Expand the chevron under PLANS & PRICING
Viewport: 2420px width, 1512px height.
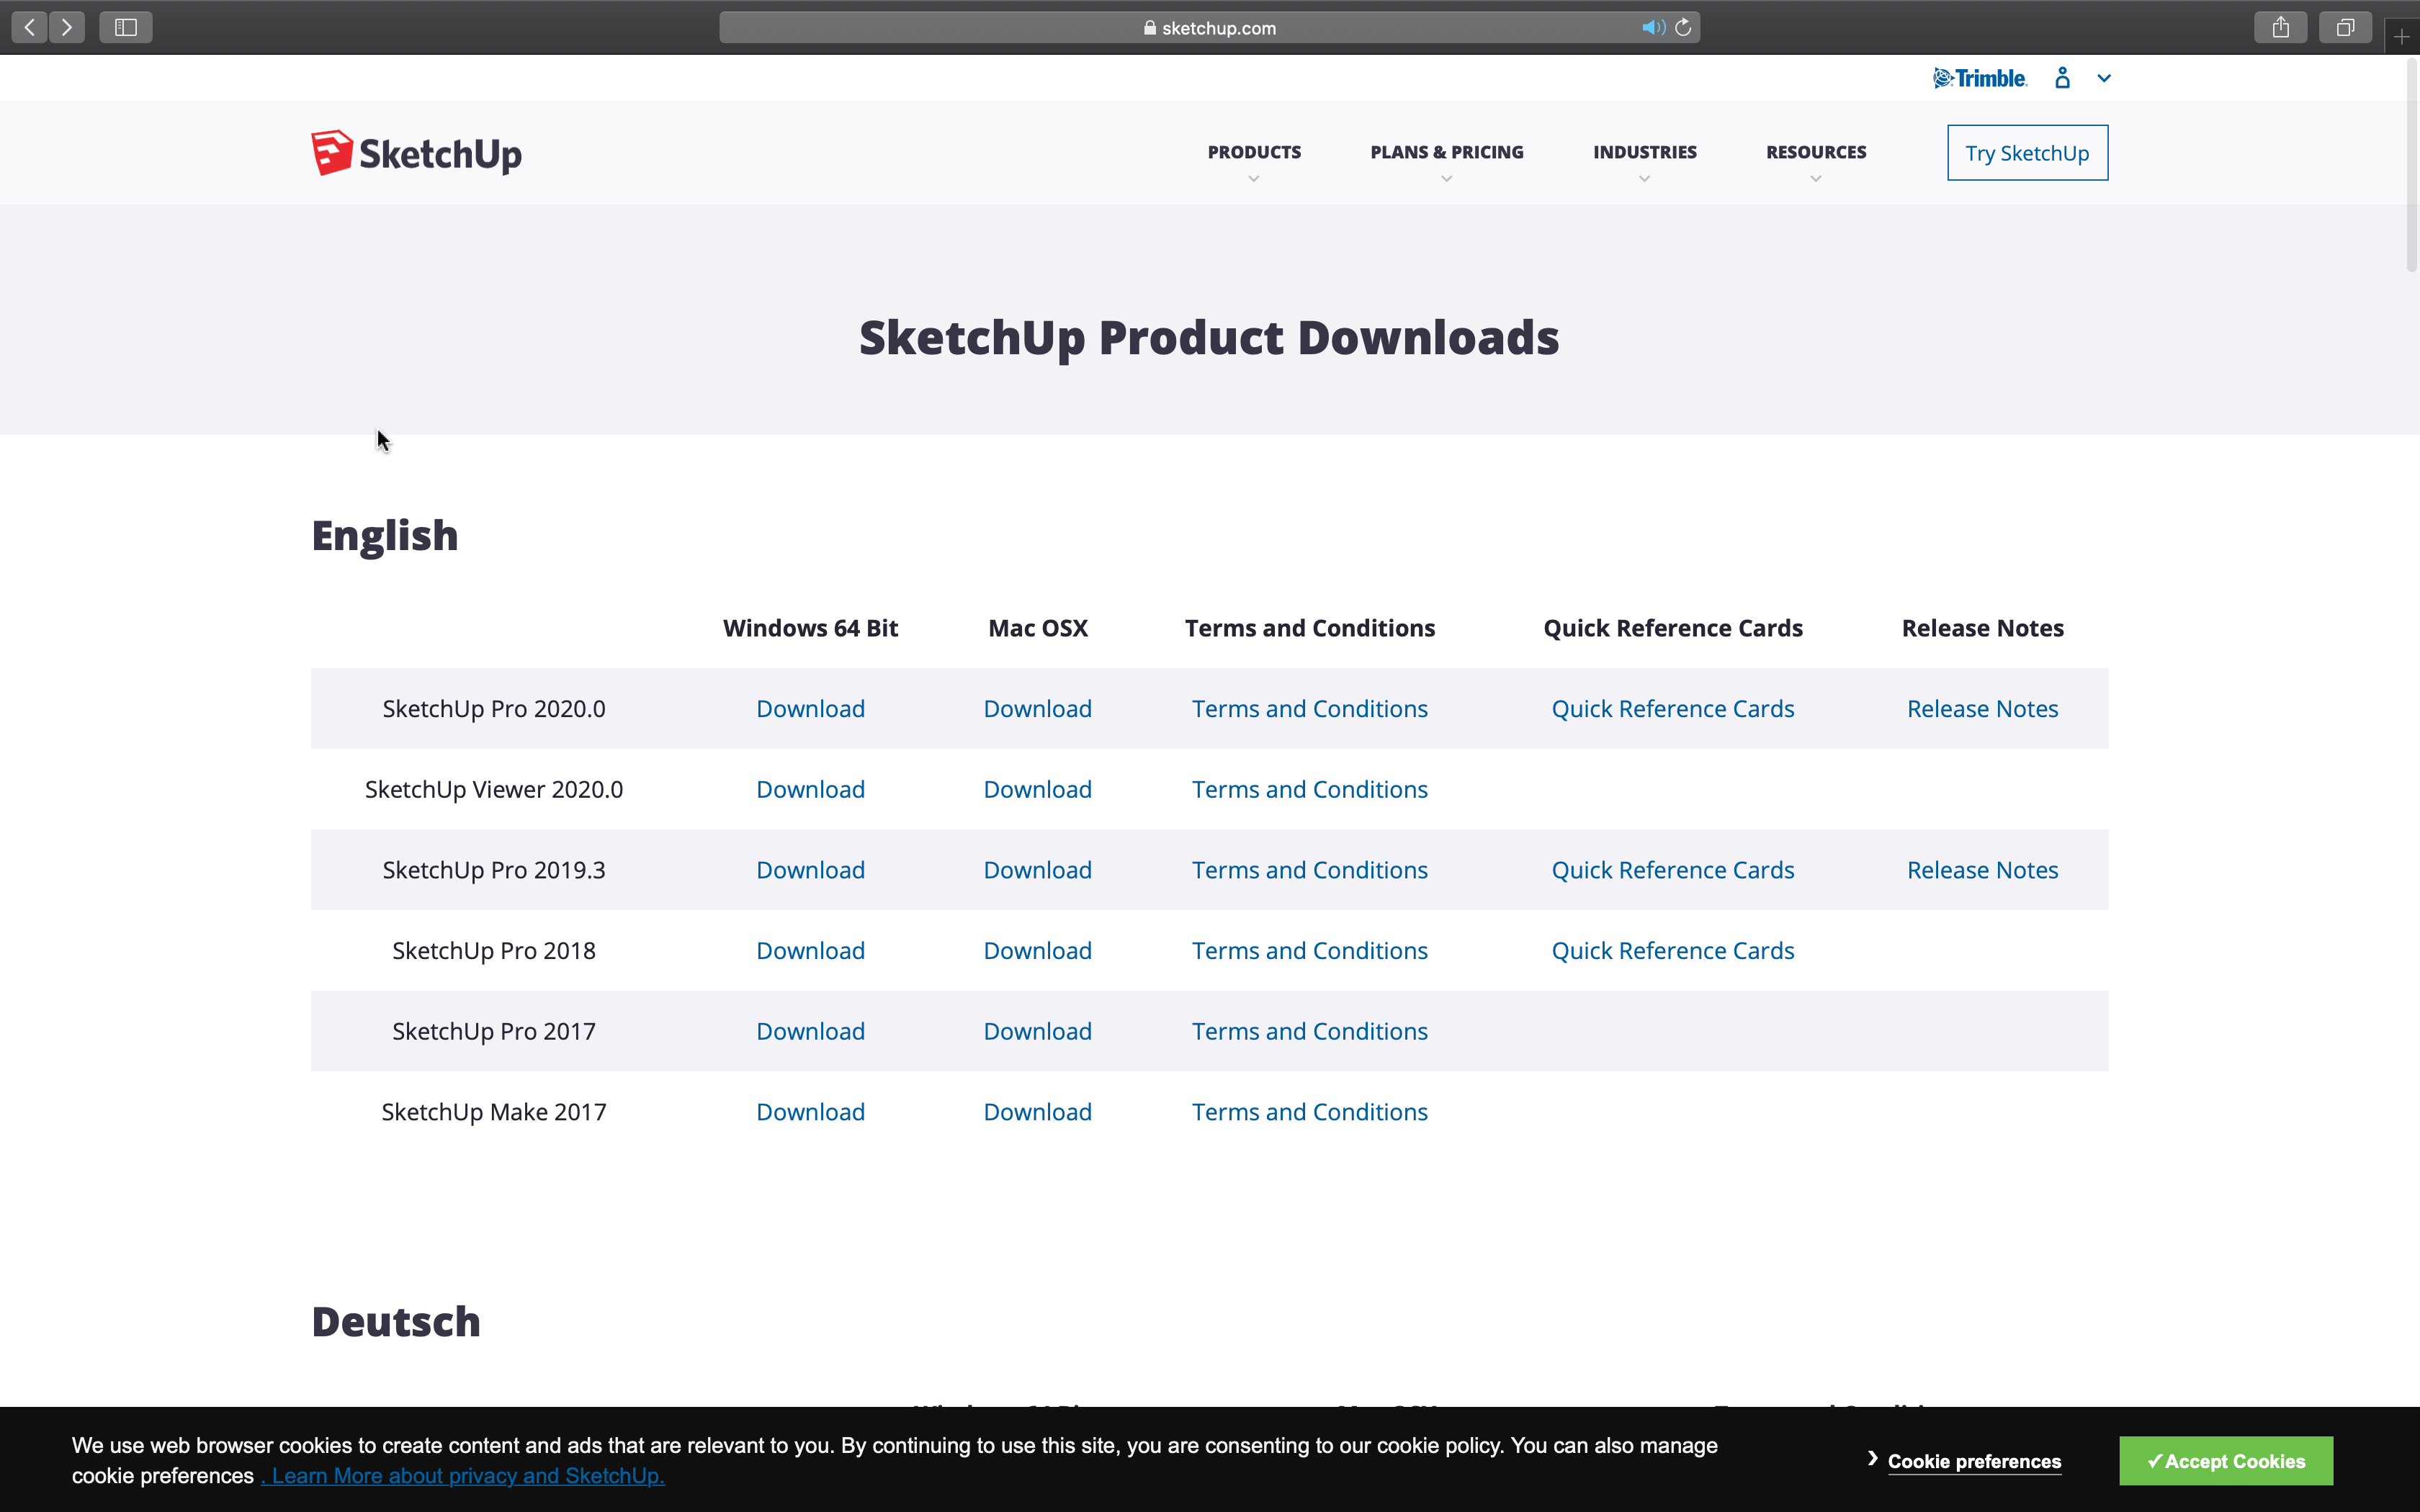click(1447, 179)
